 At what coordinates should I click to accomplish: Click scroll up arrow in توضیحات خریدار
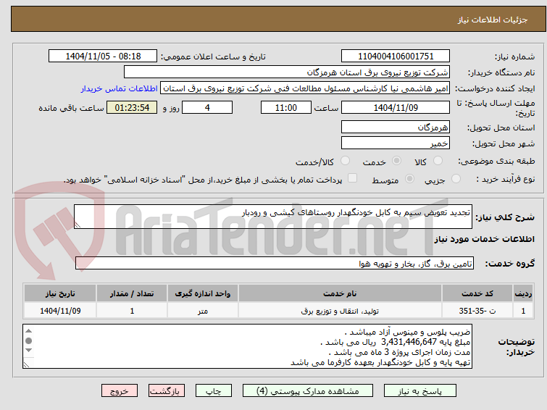click(x=28, y=331)
